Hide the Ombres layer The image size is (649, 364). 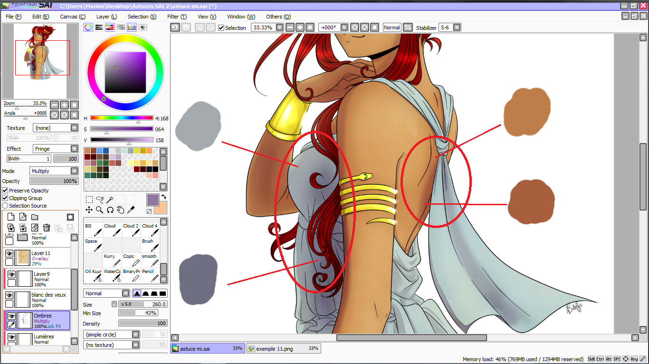pyautogui.click(x=12, y=316)
